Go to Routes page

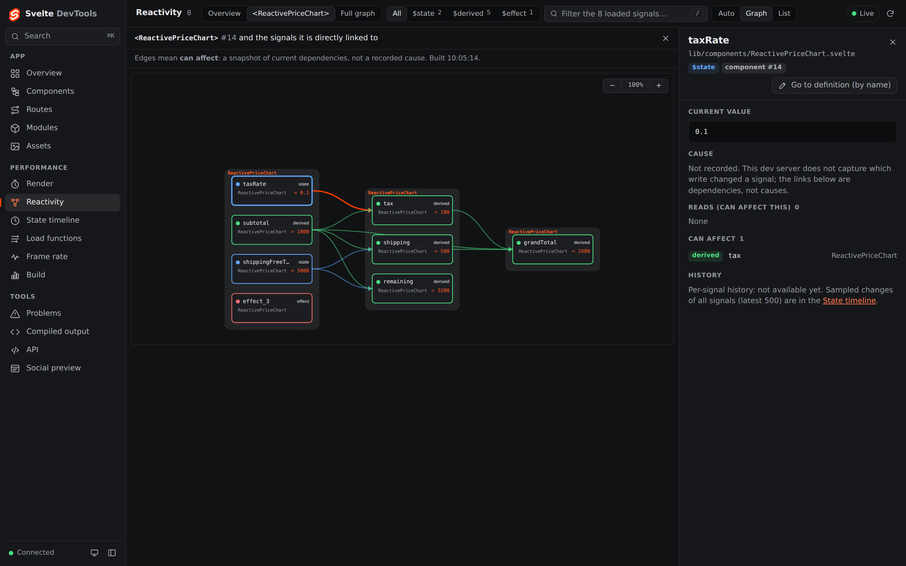pyautogui.click(x=63, y=110)
